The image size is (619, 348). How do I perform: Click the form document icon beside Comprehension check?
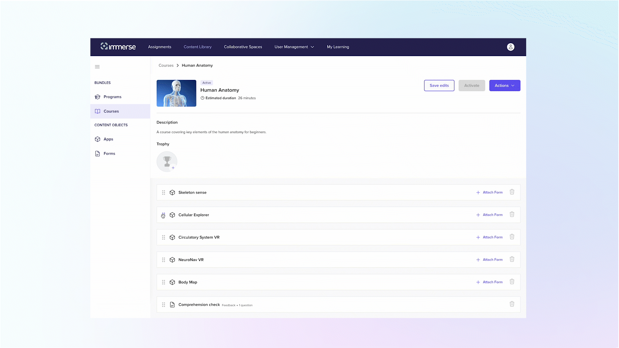[172, 304]
